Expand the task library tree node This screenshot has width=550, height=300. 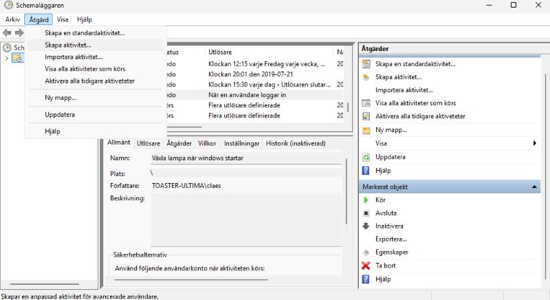[6, 58]
